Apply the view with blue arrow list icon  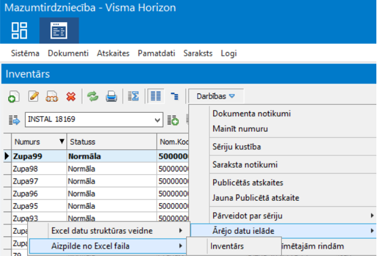coord(14,120)
